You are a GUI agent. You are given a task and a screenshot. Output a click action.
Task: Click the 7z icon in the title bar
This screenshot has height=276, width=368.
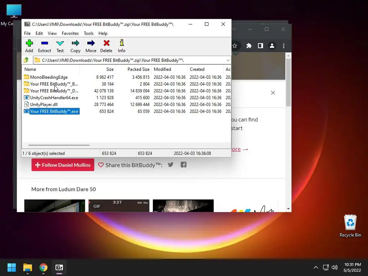[x=27, y=24]
